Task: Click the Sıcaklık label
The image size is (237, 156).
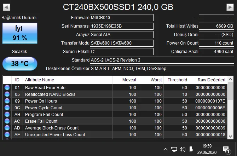Action: [x=19, y=52]
